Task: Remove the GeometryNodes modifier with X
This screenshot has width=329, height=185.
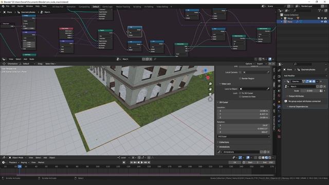Action: point(321,81)
